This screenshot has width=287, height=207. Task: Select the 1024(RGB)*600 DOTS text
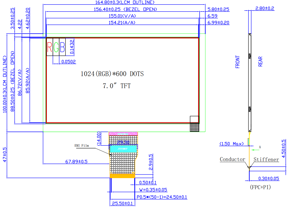point(112,74)
